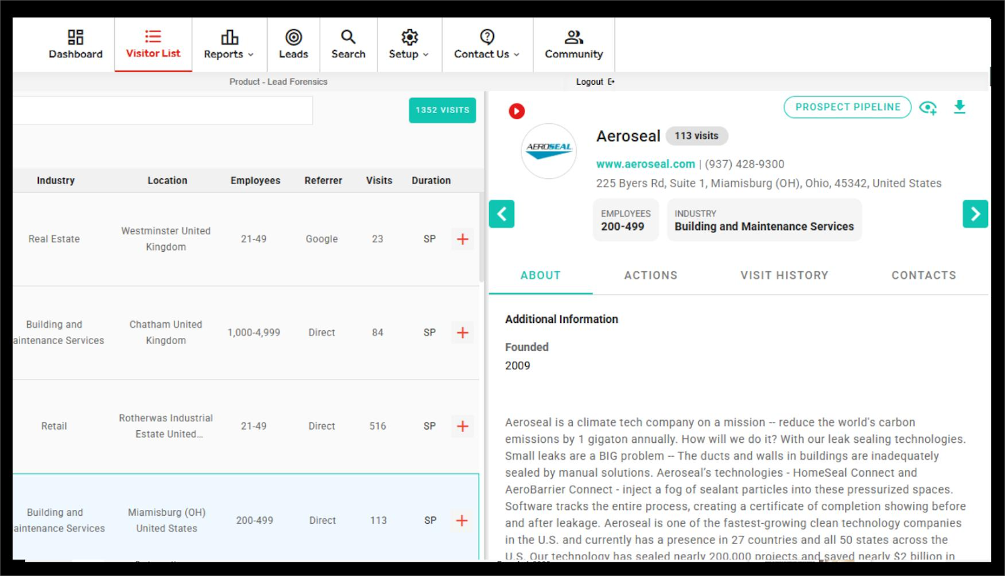This screenshot has height=576, width=1005.
Task: Click the Founded 2009 value
Action: [x=518, y=366]
